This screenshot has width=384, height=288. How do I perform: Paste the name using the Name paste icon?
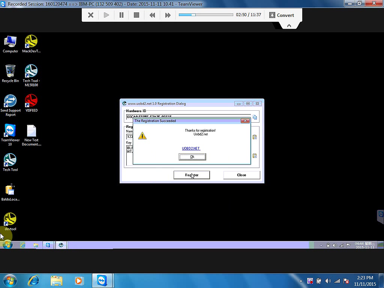[255, 137]
